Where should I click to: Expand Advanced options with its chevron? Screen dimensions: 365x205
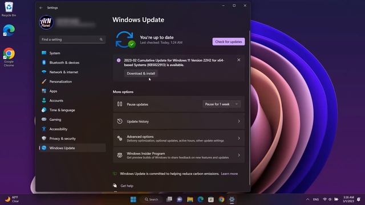coord(239,138)
